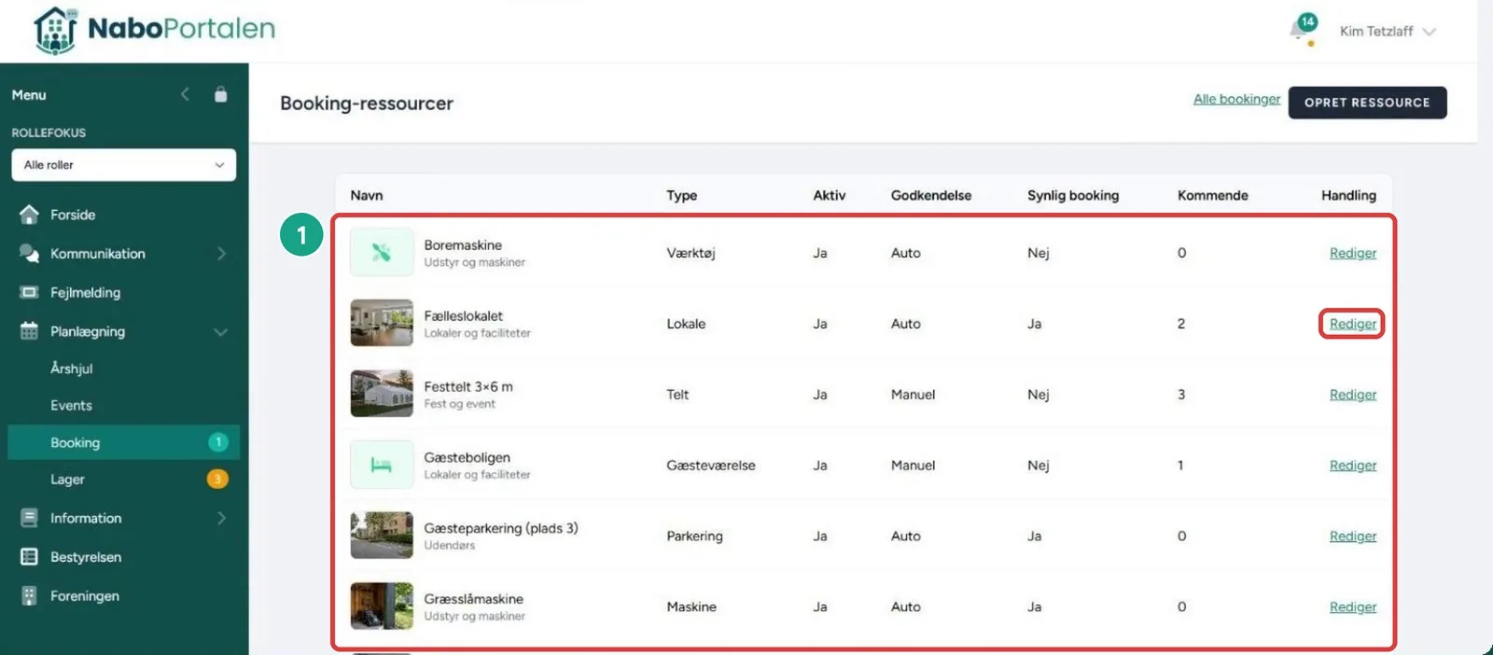Image resolution: width=1493 pixels, height=655 pixels.
Task: Click the Information document icon
Action: (x=29, y=518)
